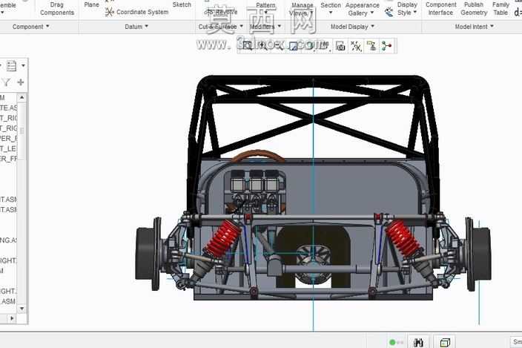Click the d= relations icon
Screen dimensions: 522x348
[x=518, y=13]
